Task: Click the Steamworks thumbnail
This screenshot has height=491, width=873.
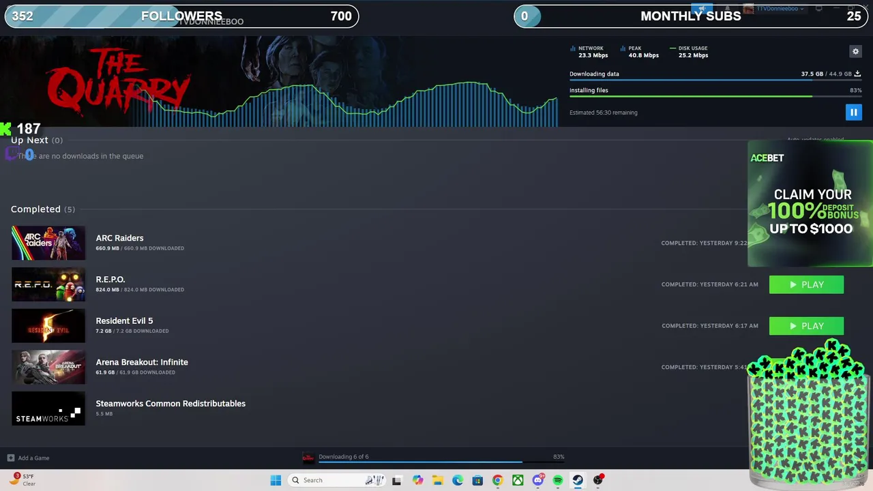Action: click(48, 408)
